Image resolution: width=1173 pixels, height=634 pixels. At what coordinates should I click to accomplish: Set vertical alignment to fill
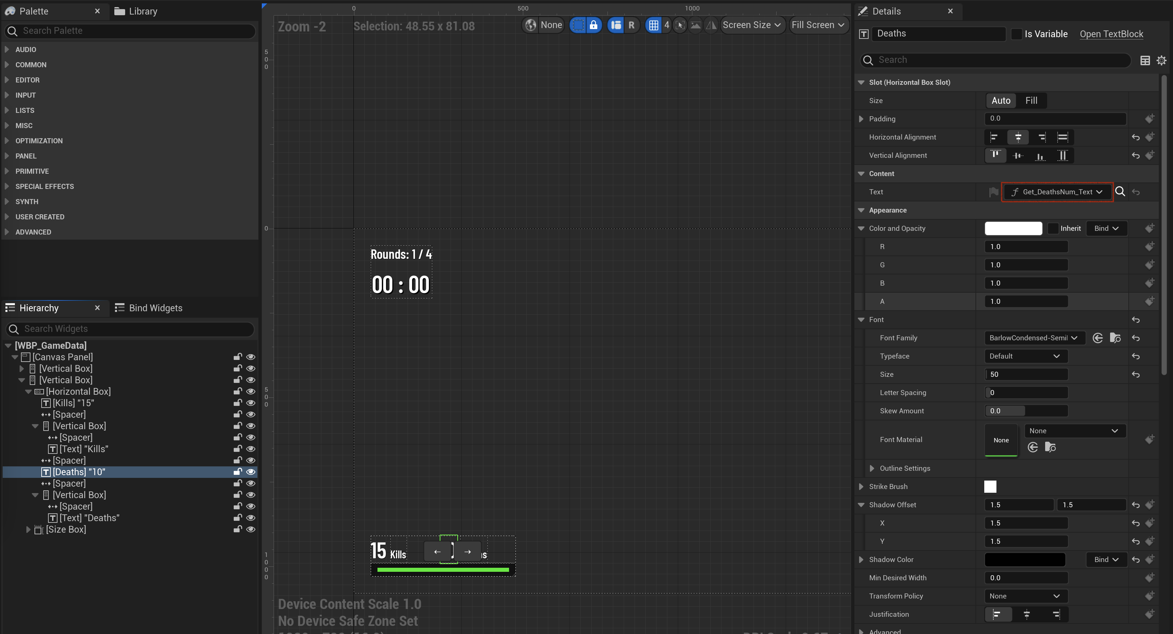click(1062, 155)
